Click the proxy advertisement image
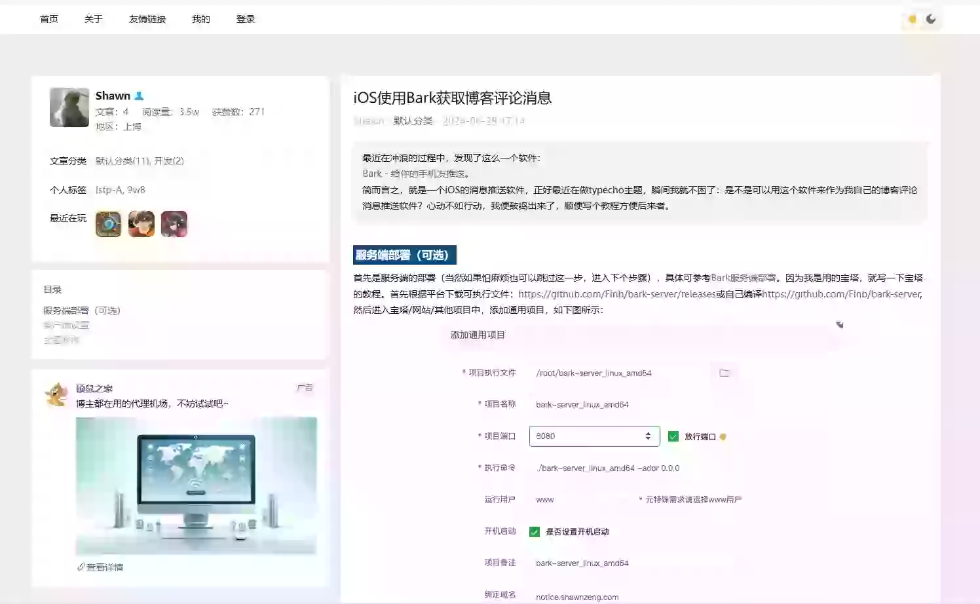The height and width of the screenshot is (604, 980). 196,486
